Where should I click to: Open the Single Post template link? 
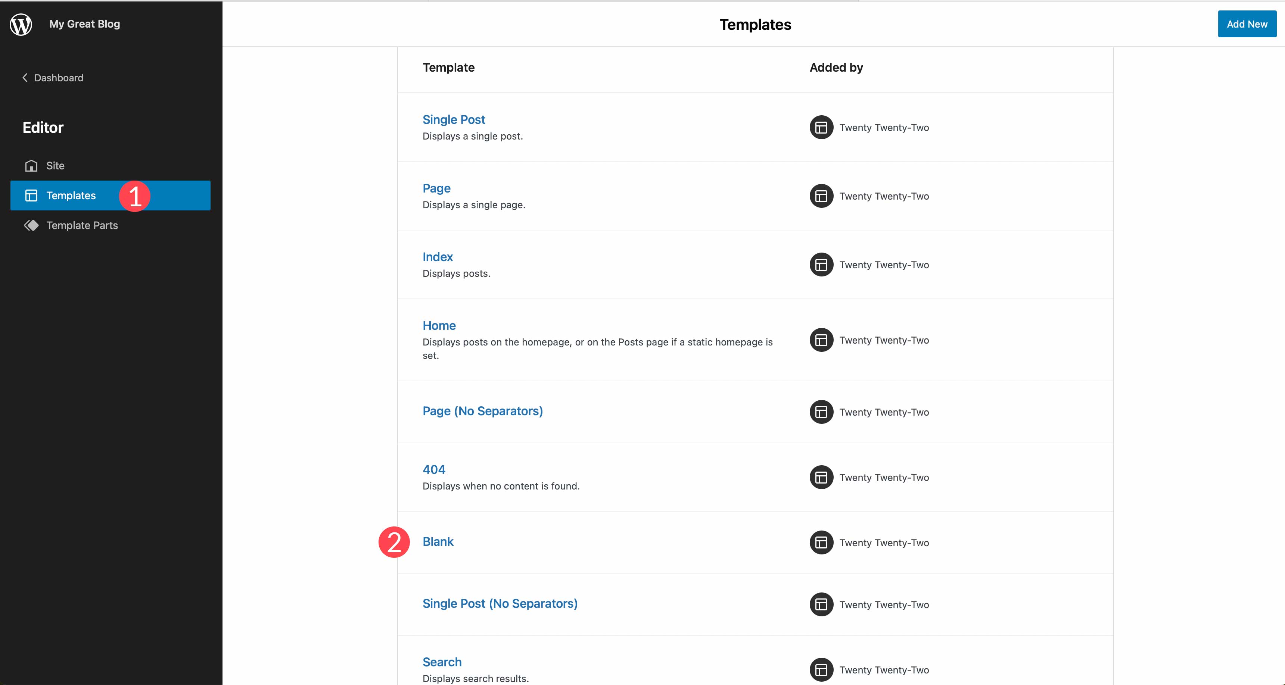454,120
